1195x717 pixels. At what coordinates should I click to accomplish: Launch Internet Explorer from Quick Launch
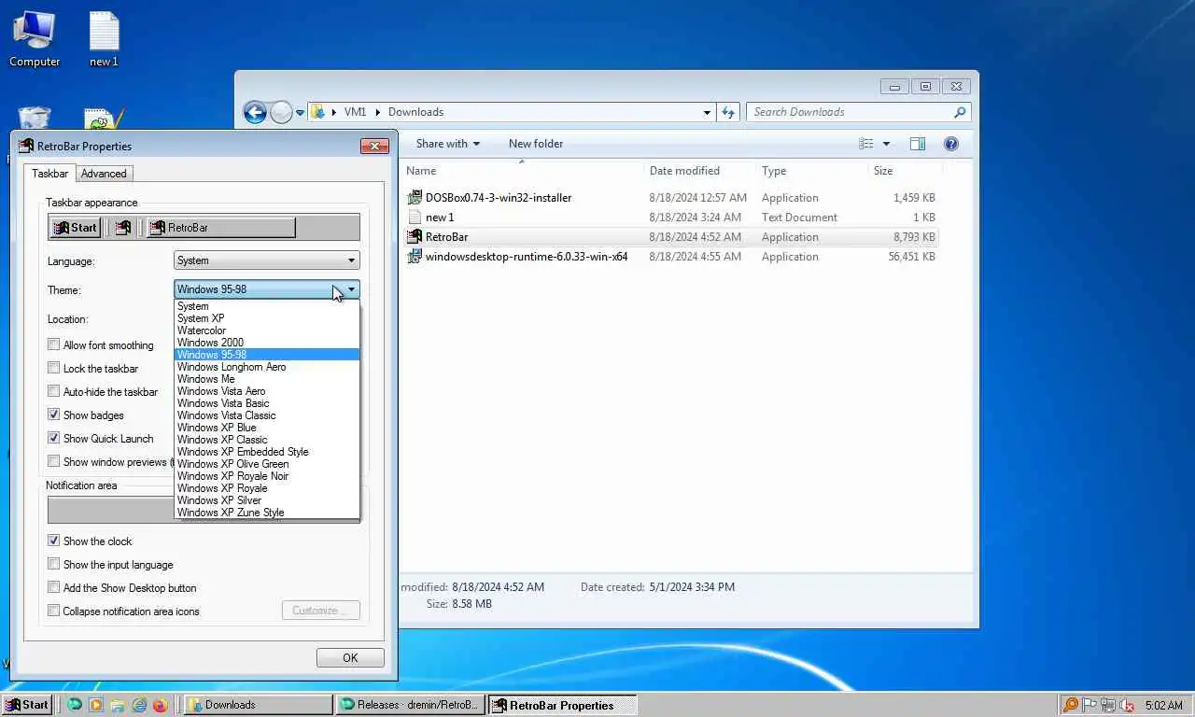(139, 705)
